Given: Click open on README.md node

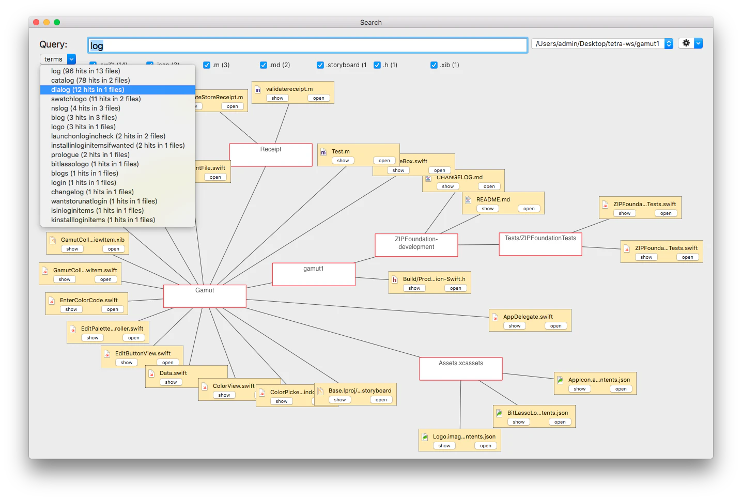Looking at the screenshot, I should (529, 208).
